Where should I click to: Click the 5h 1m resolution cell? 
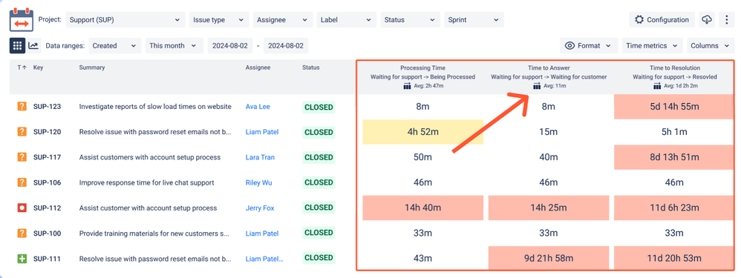coord(674,132)
